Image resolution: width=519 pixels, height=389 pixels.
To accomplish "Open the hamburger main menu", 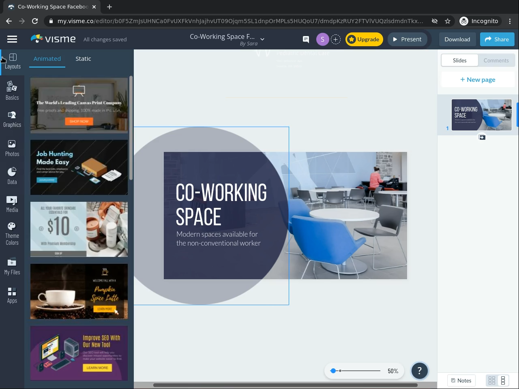I will point(12,39).
